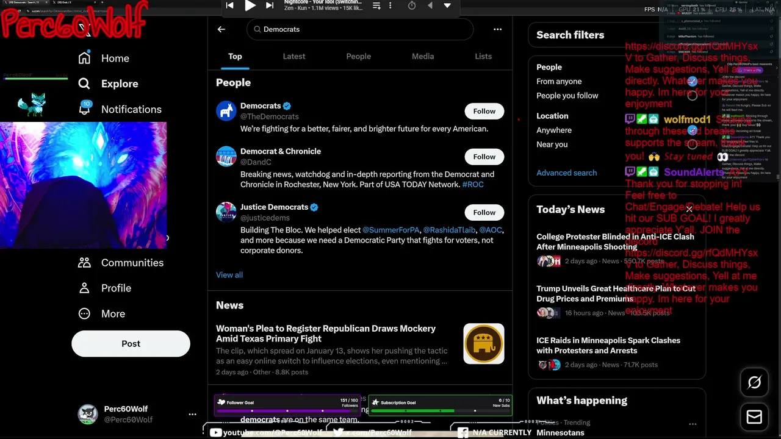The width and height of the screenshot is (781, 439).
Task: View all people results
Action: 229,275
